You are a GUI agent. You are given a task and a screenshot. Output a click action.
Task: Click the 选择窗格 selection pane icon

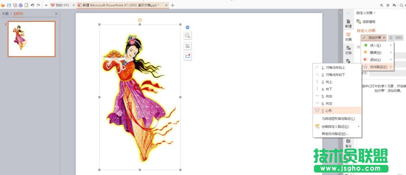click(359, 22)
